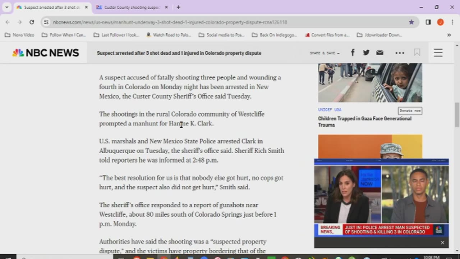
Task: Open the Convert files from a bookmark
Action: [327, 35]
